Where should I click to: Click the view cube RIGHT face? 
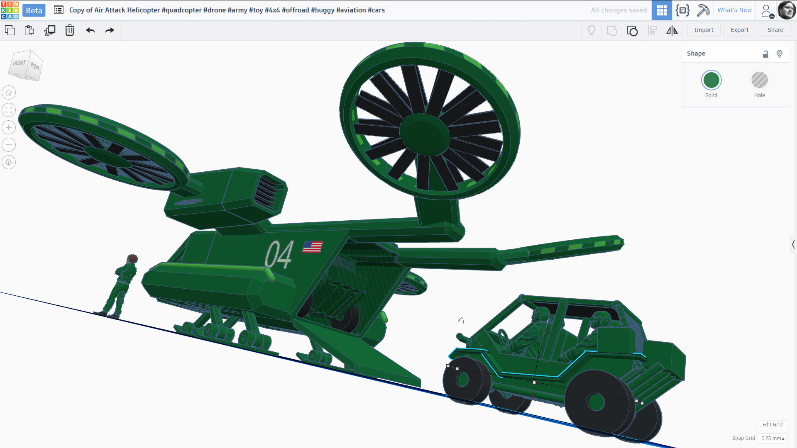(x=35, y=66)
